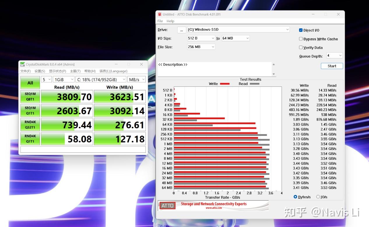The height and width of the screenshot is (227, 369).
Task: Click the ATTO logo in the banner
Action: pyautogui.click(x=168, y=206)
